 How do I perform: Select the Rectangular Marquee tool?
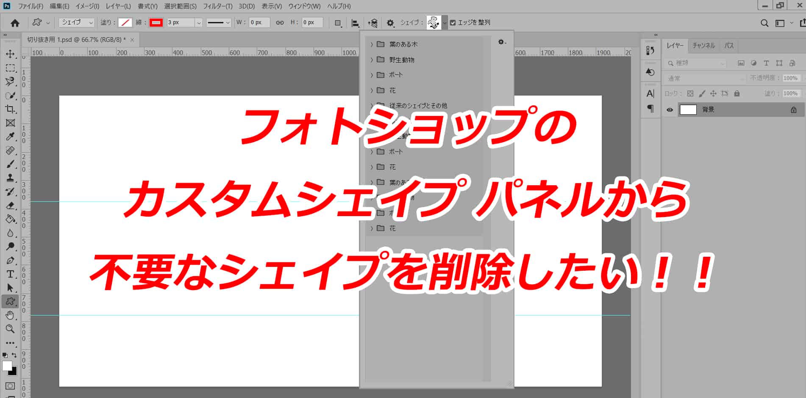[x=10, y=68]
